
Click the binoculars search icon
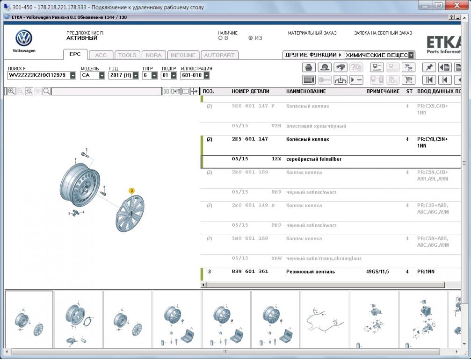point(341,67)
